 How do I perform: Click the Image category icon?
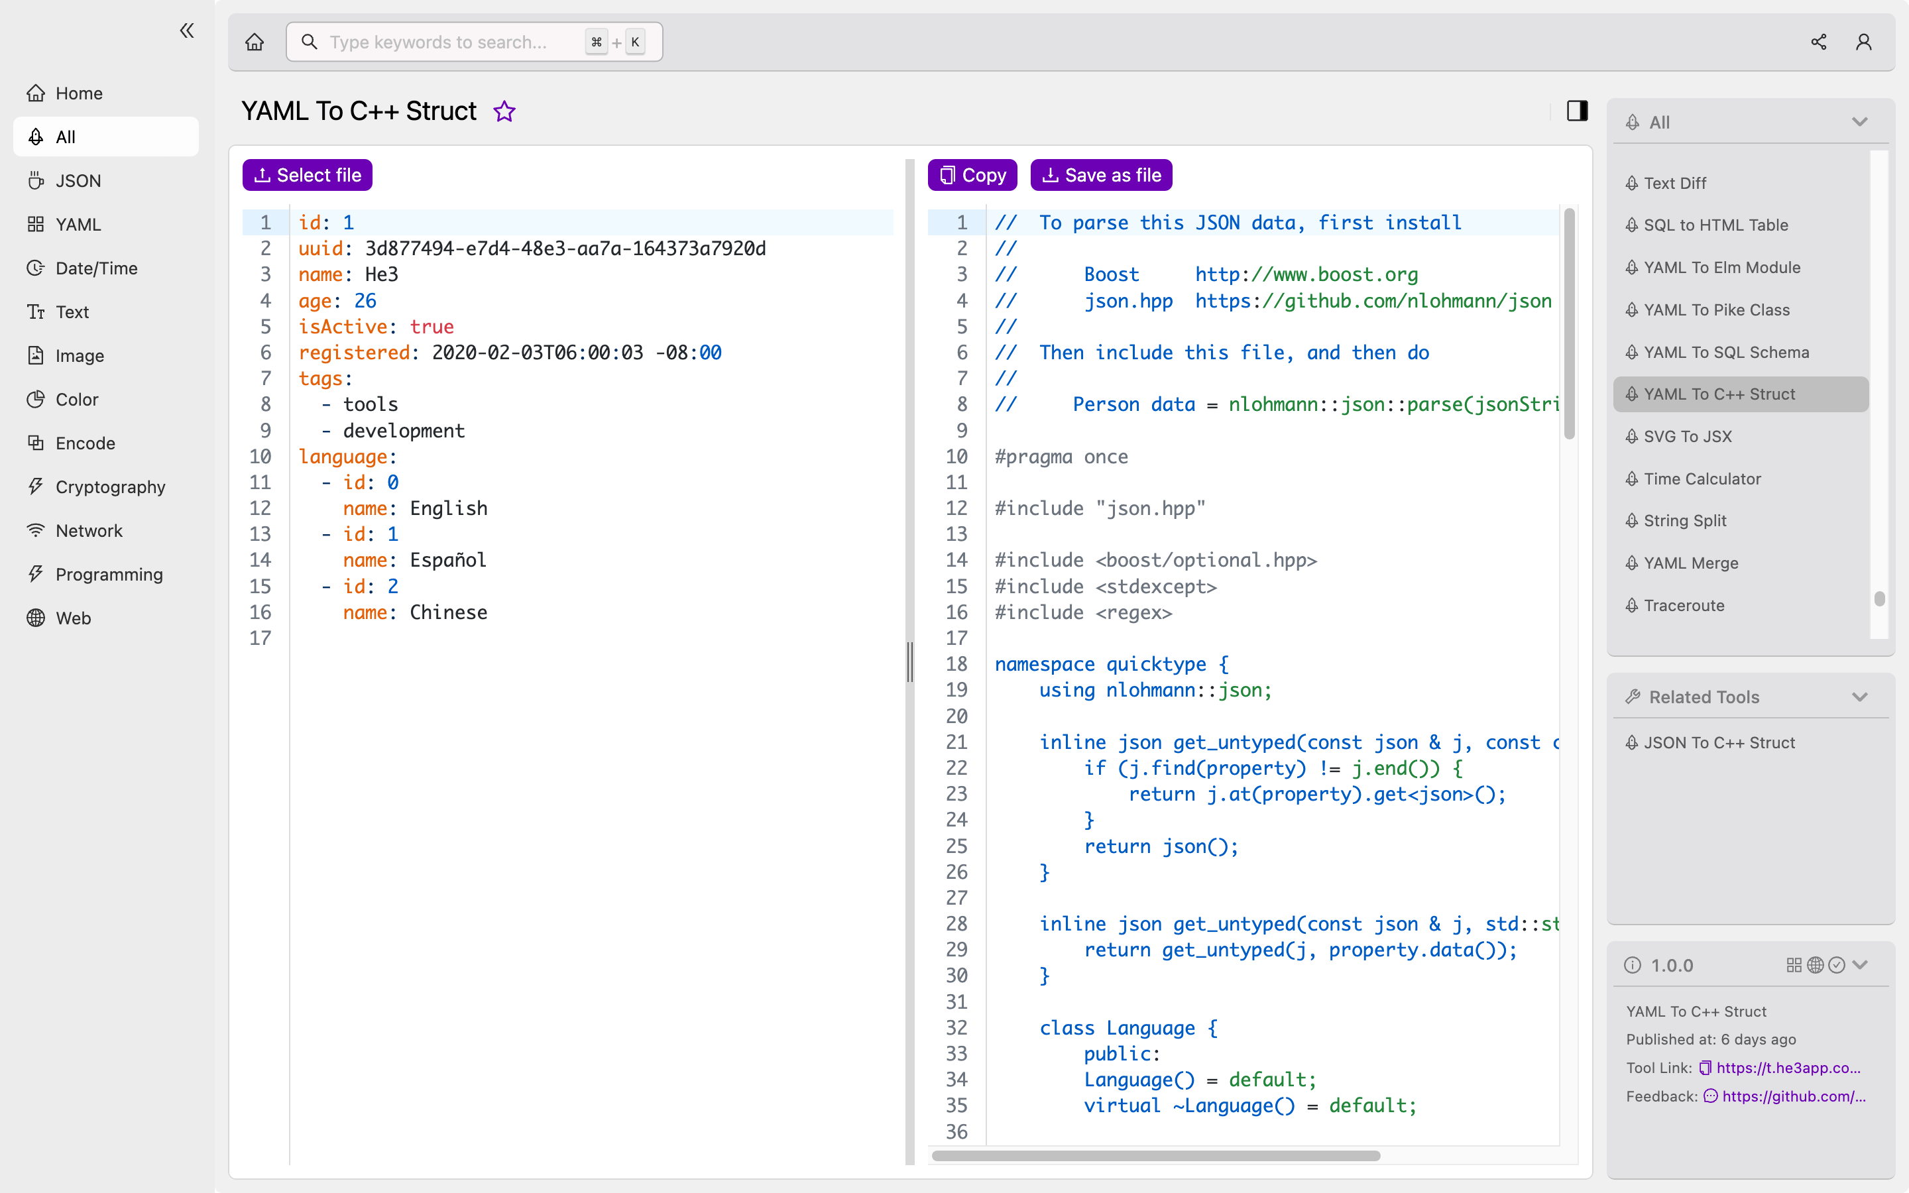[x=36, y=356]
